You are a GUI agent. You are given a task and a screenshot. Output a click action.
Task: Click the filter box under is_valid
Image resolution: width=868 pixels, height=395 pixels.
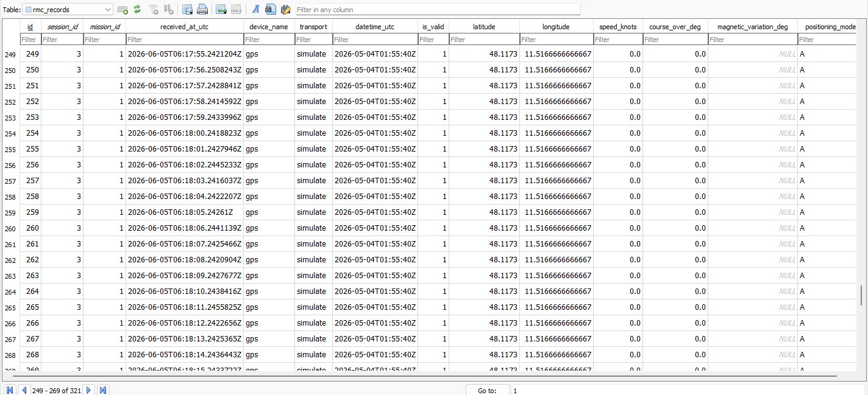(433, 40)
